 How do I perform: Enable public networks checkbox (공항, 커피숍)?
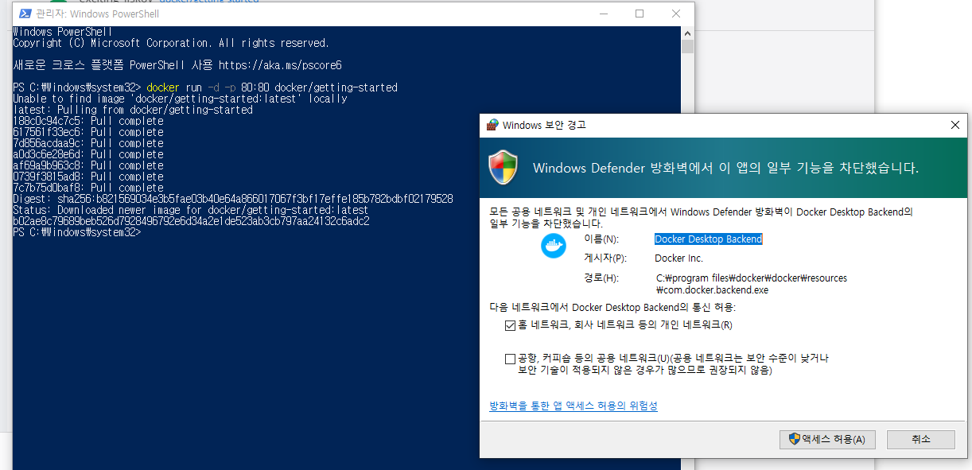tap(510, 359)
